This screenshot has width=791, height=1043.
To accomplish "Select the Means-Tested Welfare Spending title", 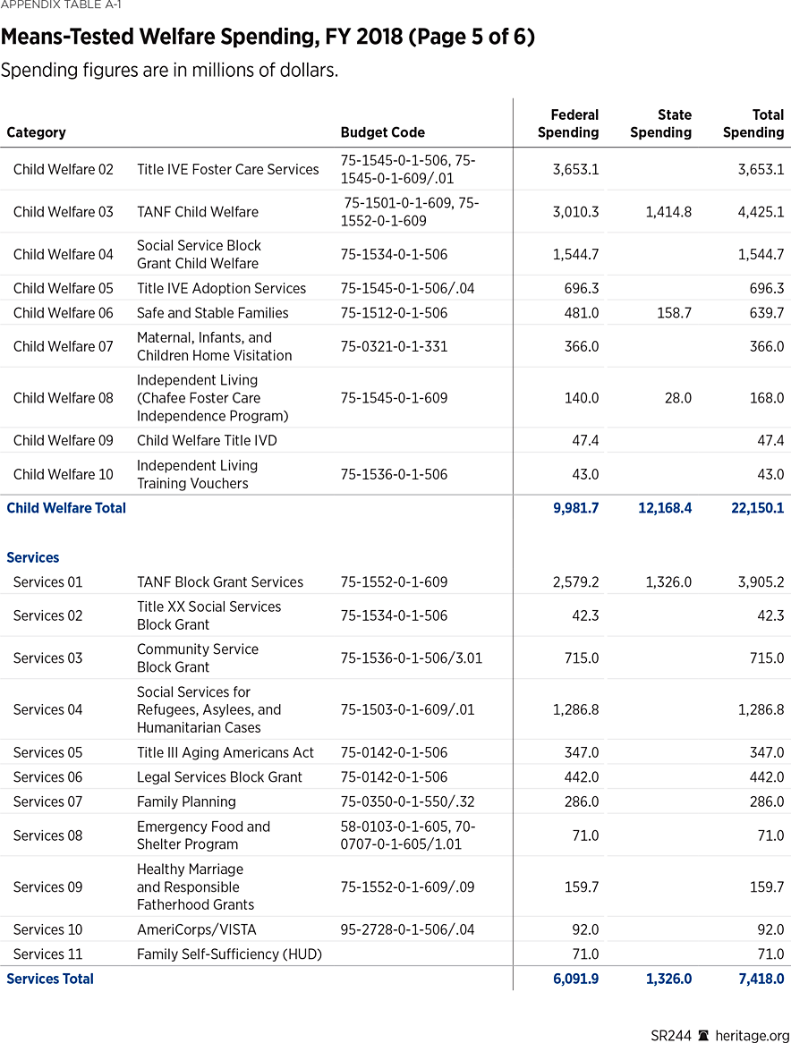I will point(268,37).
